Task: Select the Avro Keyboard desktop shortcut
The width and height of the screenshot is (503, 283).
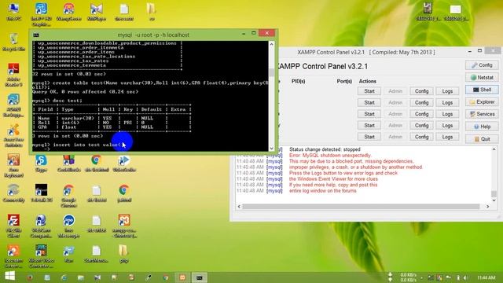Action: pos(13,166)
